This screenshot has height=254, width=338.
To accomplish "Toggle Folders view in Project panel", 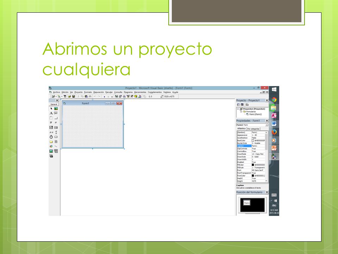I will pos(247,105).
